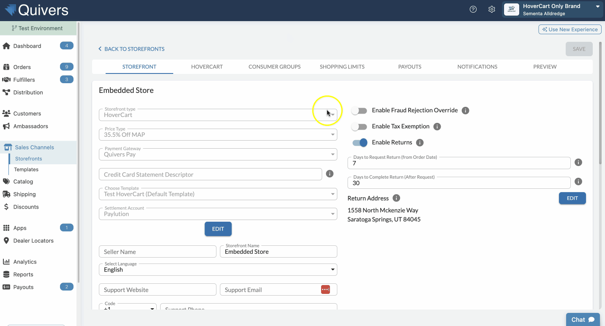
Task: Click the Test Environment banner
Action: coord(38,28)
